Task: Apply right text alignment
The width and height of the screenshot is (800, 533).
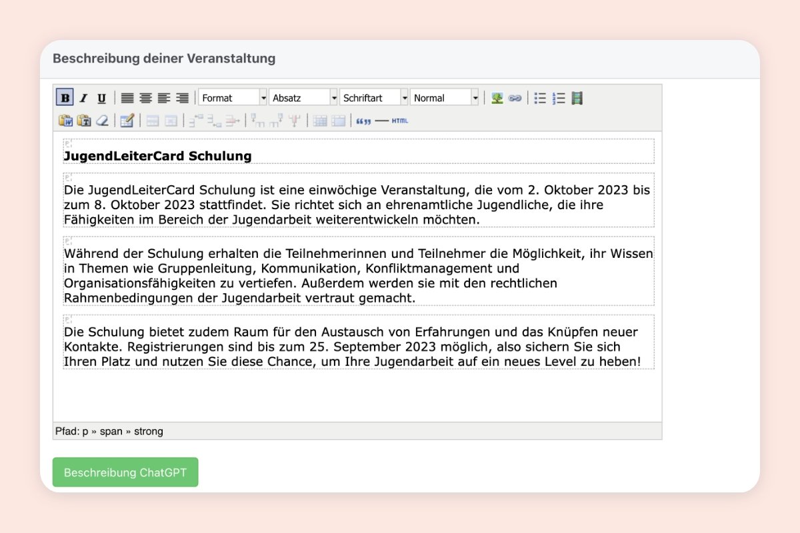Action: point(181,98)
